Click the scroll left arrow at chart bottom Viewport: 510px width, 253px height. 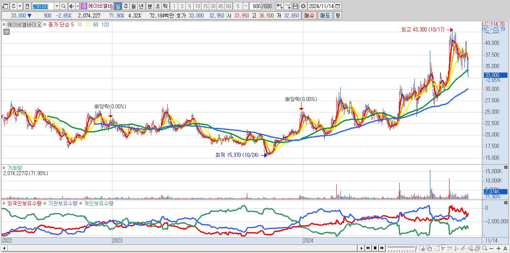pos(4,248)
